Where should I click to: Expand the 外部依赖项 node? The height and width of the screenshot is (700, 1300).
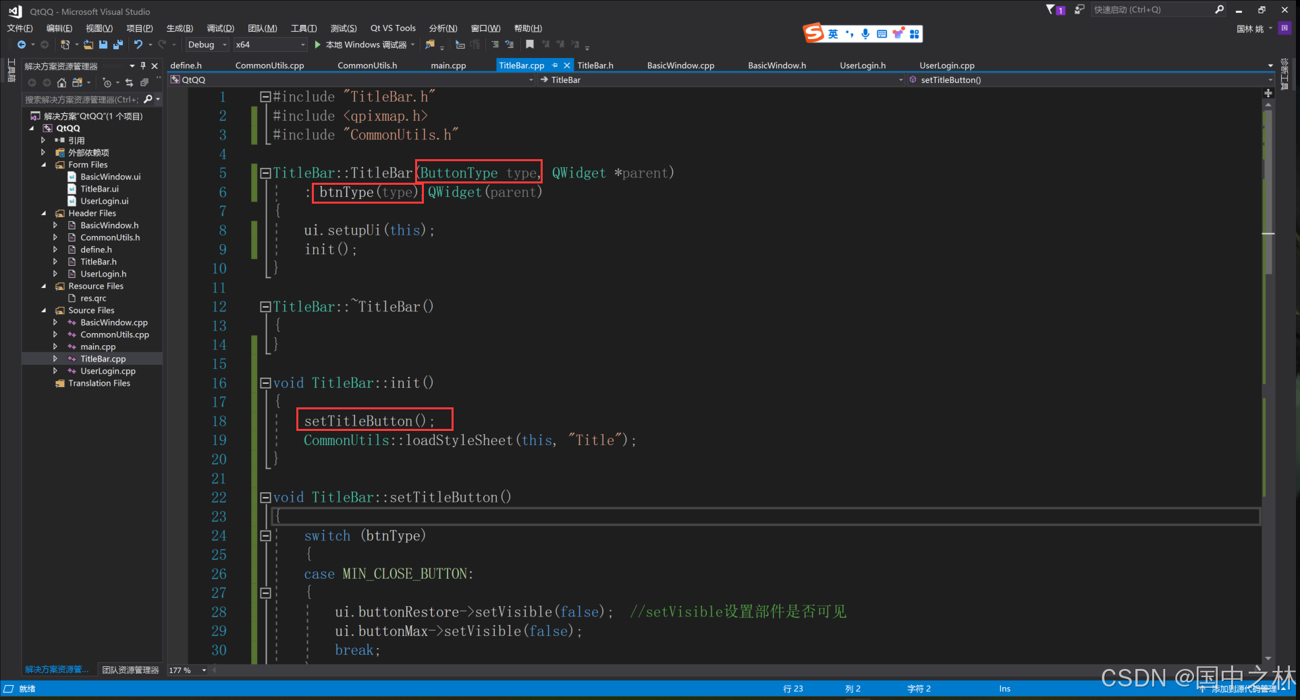point(43,152)
